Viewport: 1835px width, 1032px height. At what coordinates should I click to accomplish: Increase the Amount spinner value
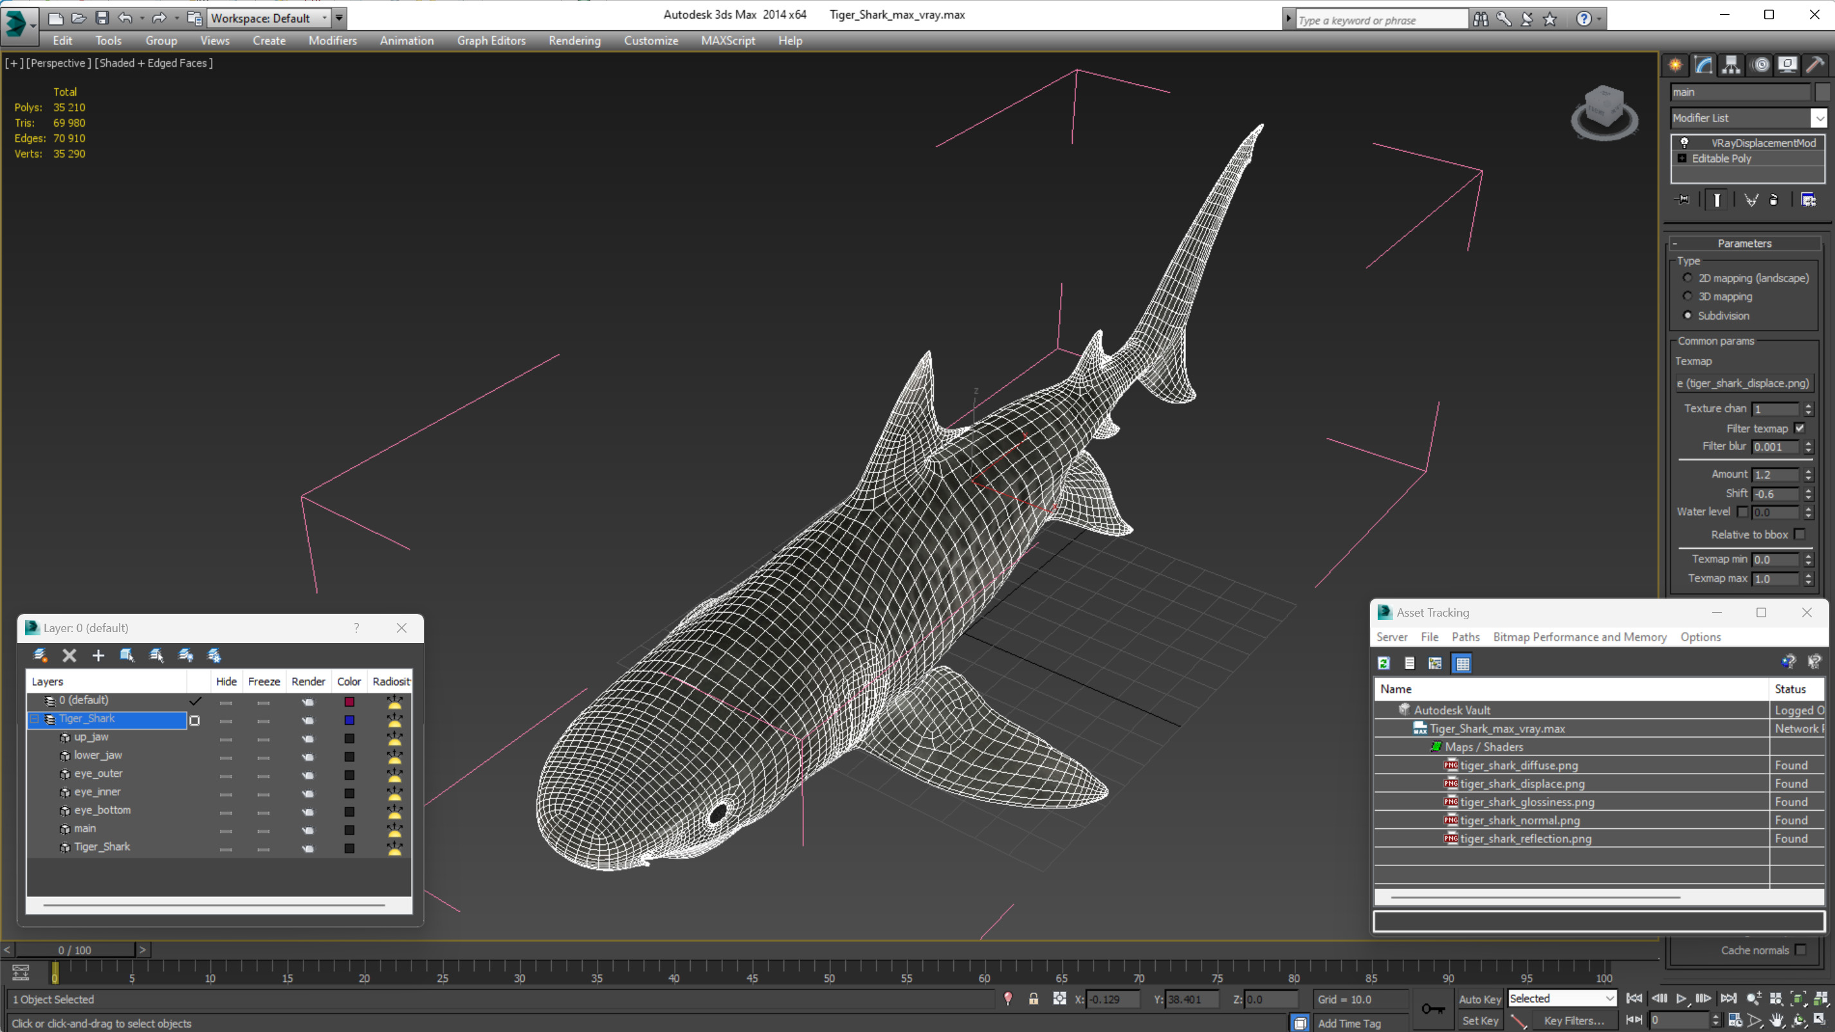[1809, 471]
